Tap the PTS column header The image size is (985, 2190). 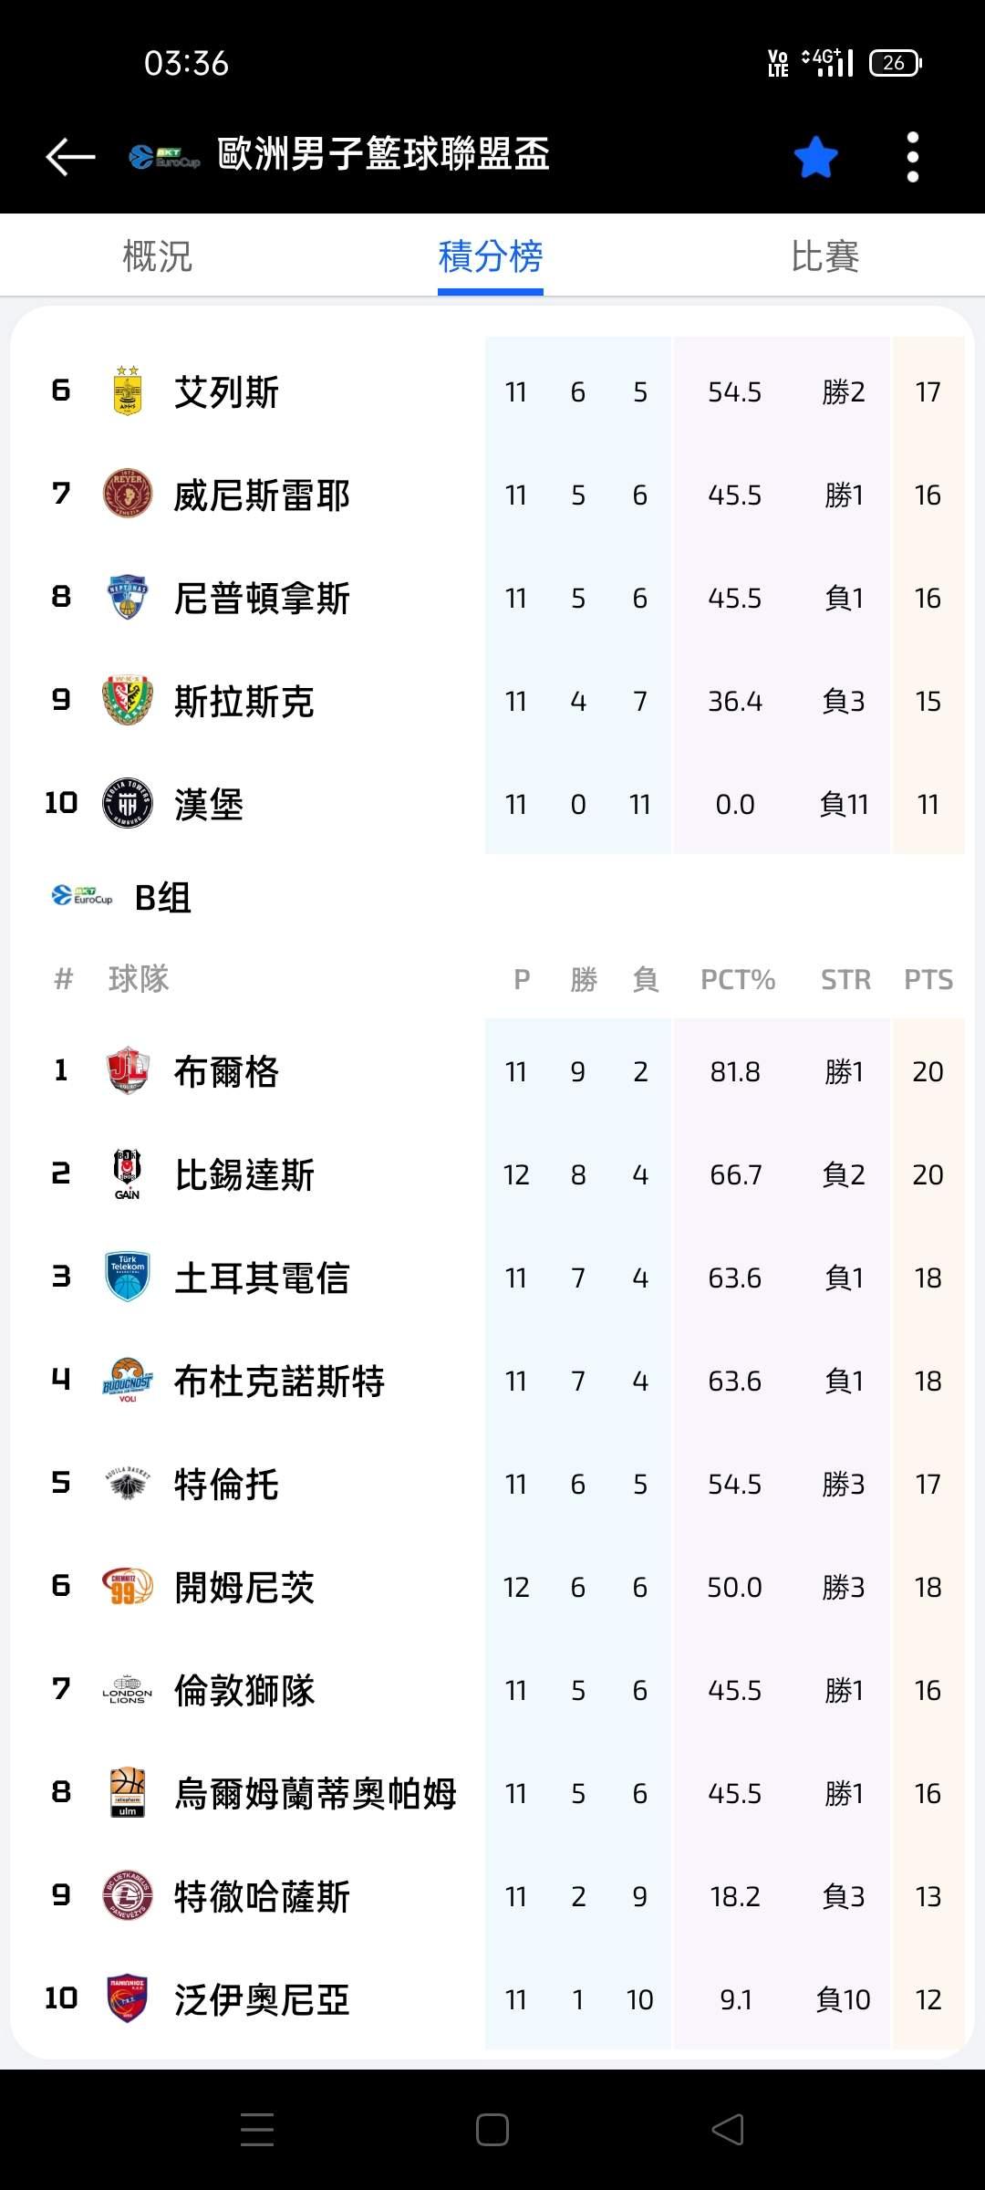(x=928, y=979)
